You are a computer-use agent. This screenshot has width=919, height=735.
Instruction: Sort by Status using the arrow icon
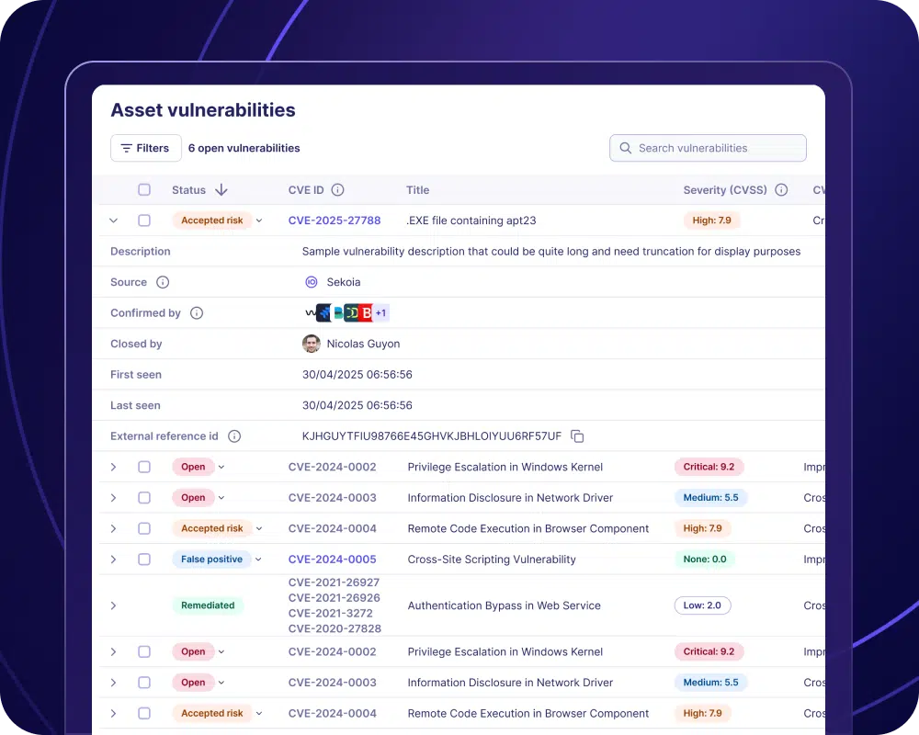pyautogui.click(x=221, y=190)
